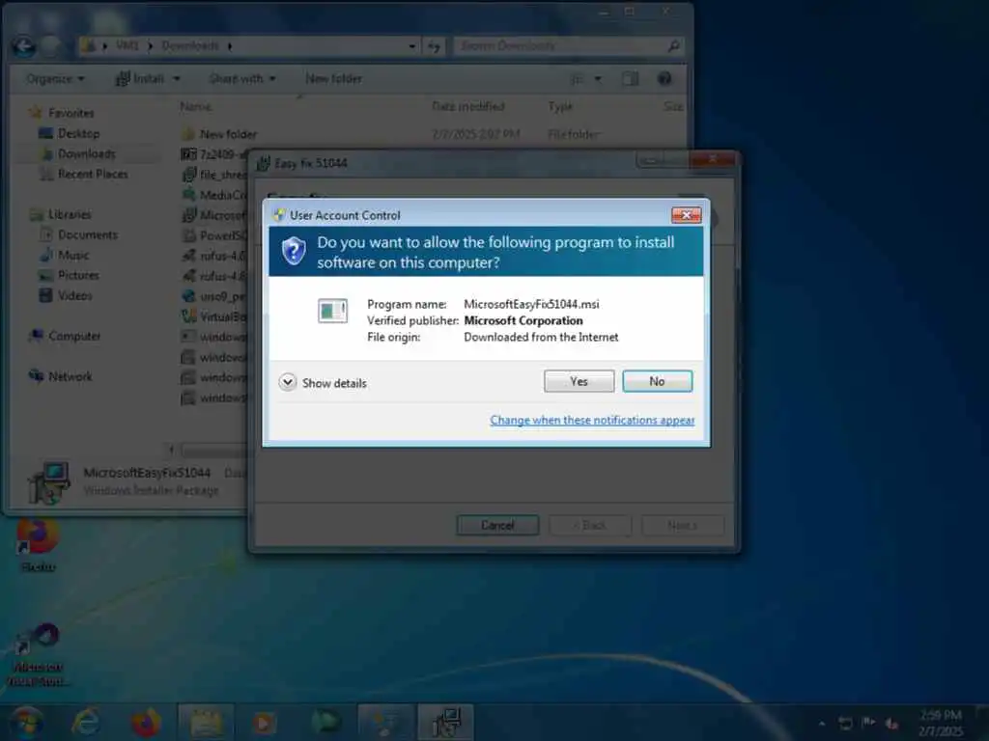
Task: Open Action Center flag tray icon
Action: 868,723
